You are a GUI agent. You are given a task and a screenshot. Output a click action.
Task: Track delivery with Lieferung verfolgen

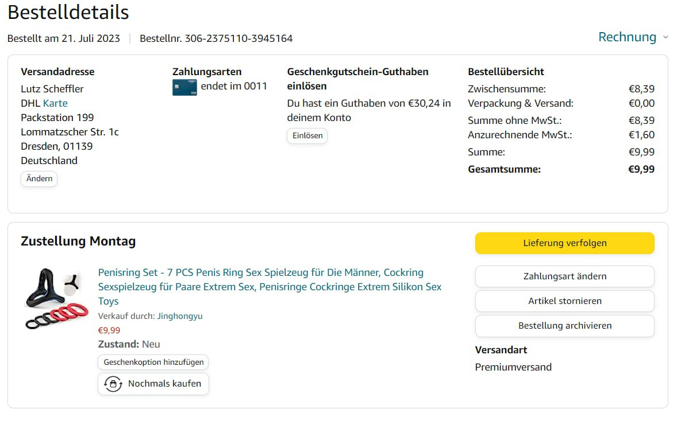pyautogui.click(x=564, y=243)
